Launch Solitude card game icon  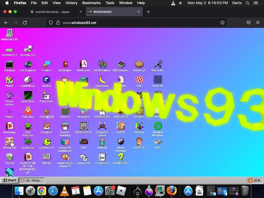102,144
